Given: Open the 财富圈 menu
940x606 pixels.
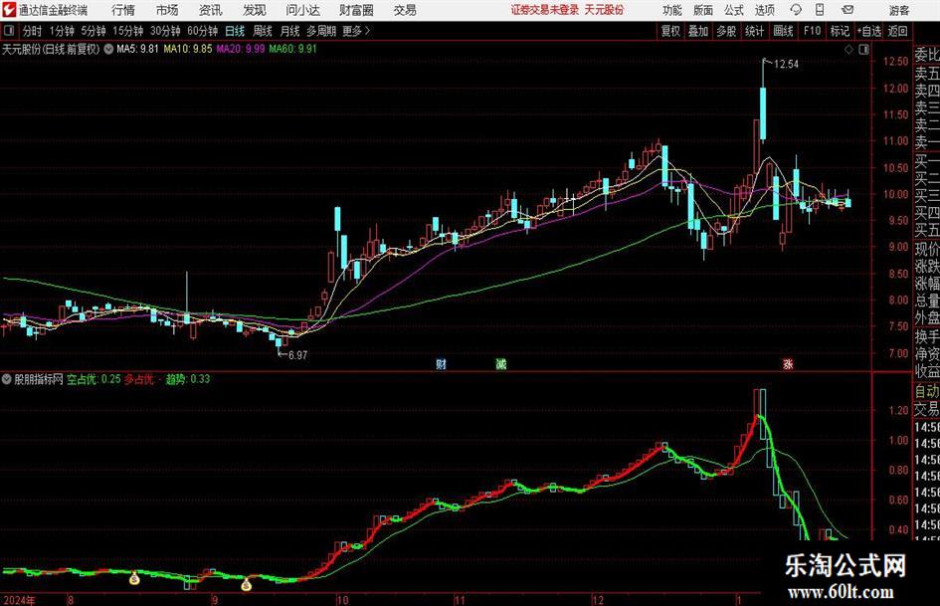Looking at the screenshot, I should click(356, 10).
